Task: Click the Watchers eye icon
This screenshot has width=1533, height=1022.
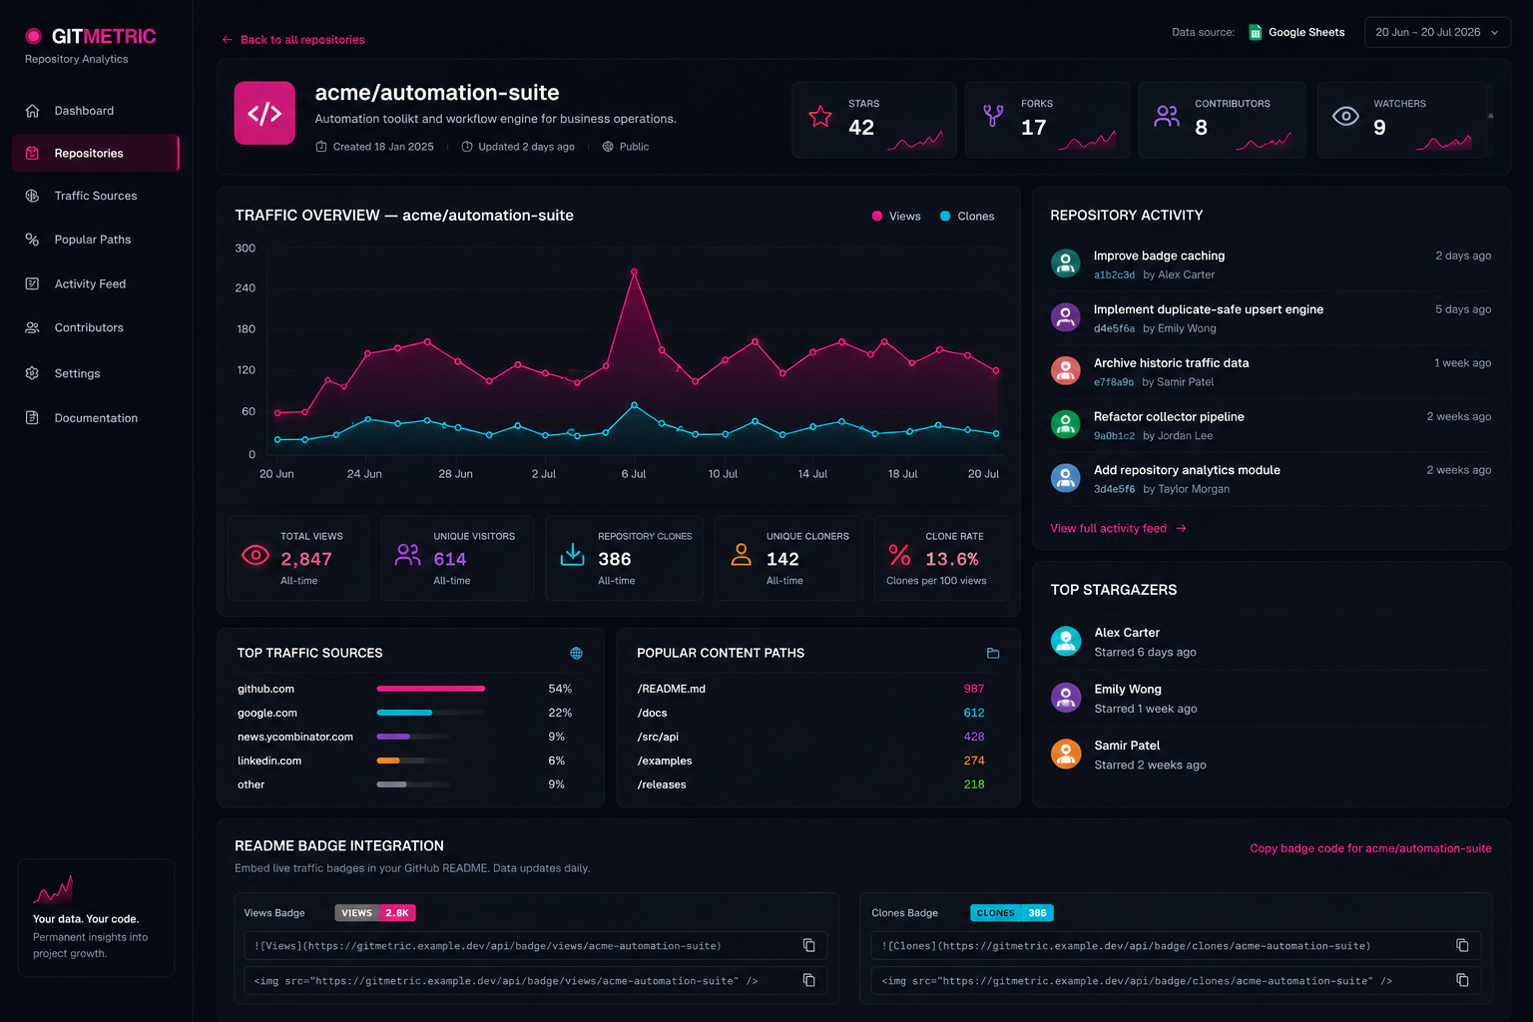Action: tap(1345, 117)
